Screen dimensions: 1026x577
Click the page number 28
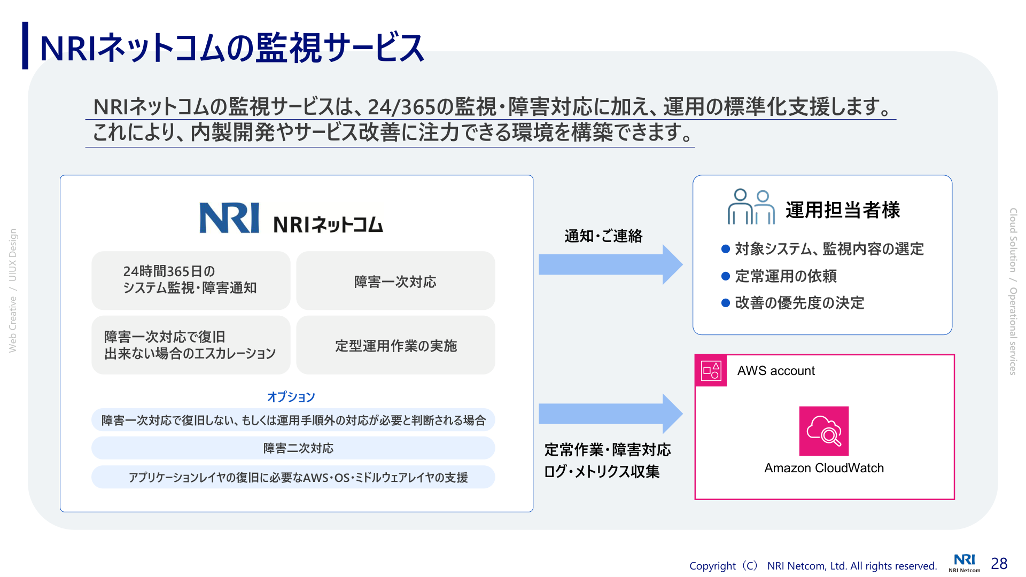[x=999, y=564]
